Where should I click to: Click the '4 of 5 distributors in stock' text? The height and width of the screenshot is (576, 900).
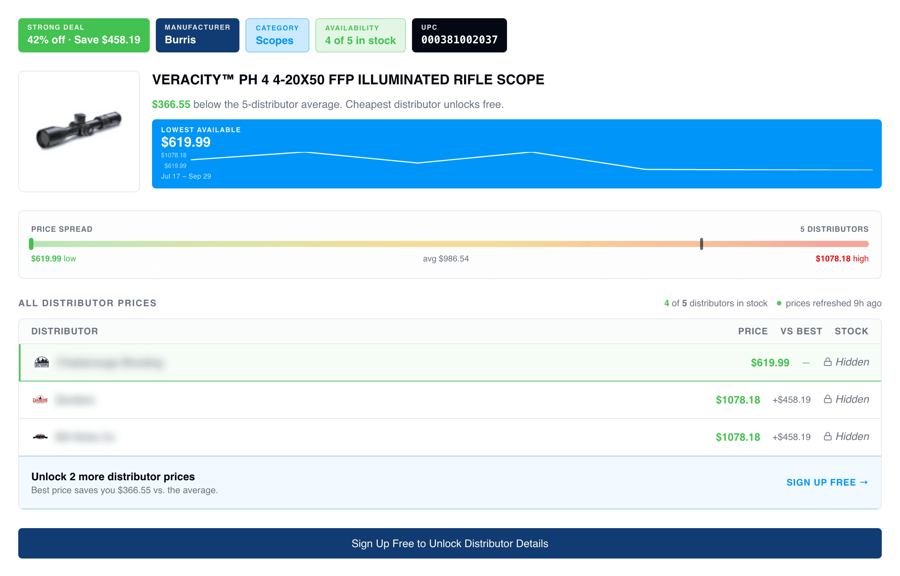pos(716,303)
